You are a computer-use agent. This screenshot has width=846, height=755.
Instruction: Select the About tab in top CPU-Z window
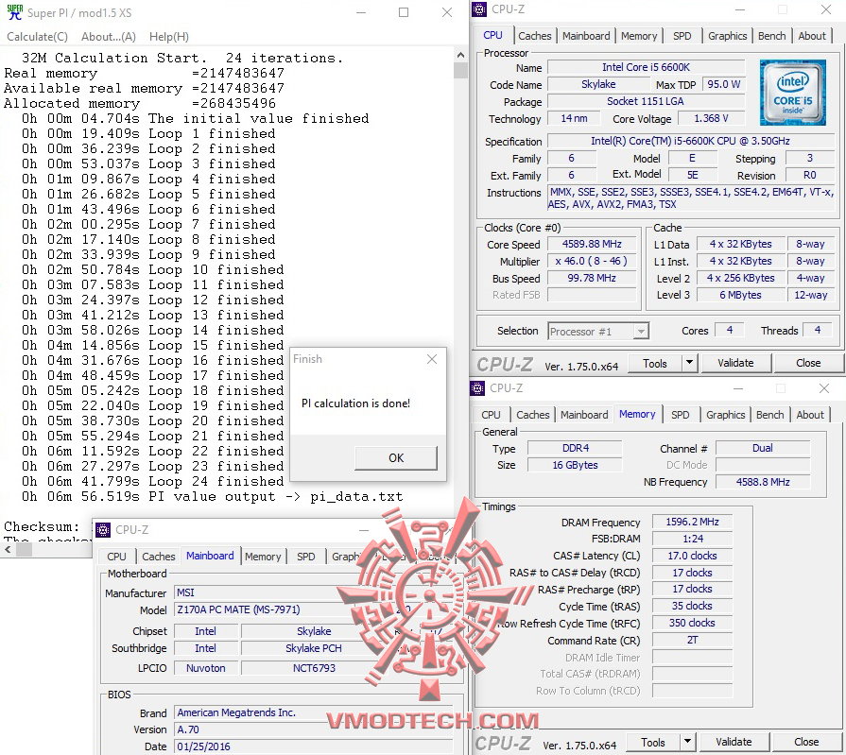[812, 36]
